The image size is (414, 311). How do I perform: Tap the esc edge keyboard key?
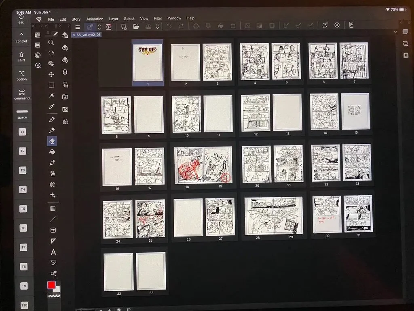[21, 19]
